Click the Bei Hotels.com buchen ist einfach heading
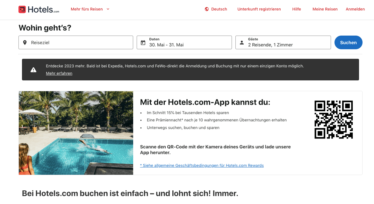This screenshot has width=374, height=204. pos(130,193)
